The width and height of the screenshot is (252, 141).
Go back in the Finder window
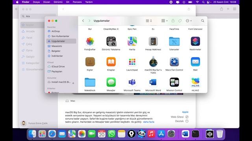[x=83, y=21]
